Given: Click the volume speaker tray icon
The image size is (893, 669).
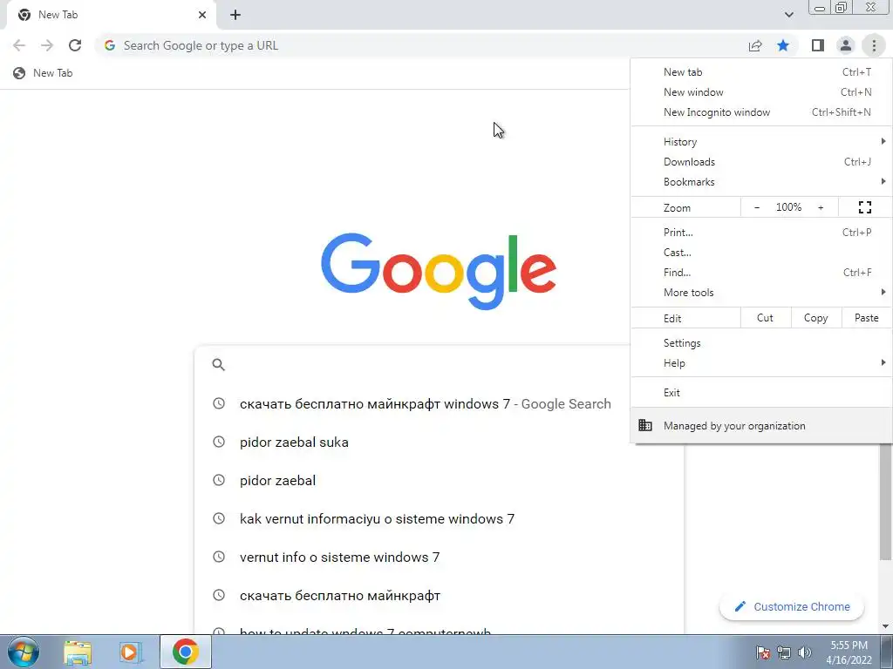Looking at the screenshot, I should (x=805, y=652).
